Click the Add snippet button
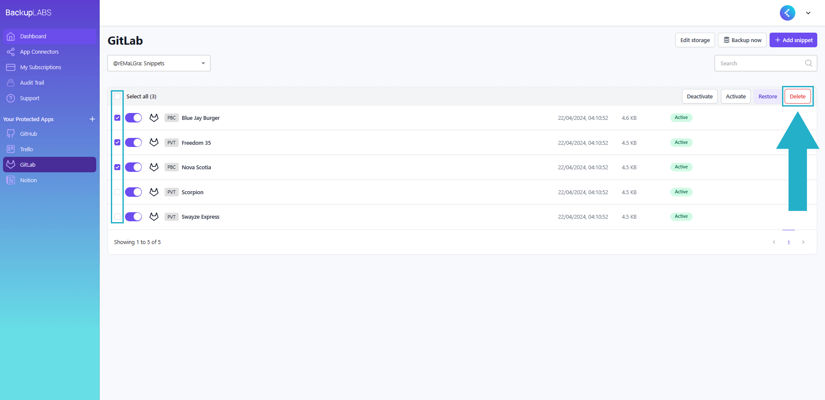The height and width of the screenshot is (400, 825). coord(793,40)
